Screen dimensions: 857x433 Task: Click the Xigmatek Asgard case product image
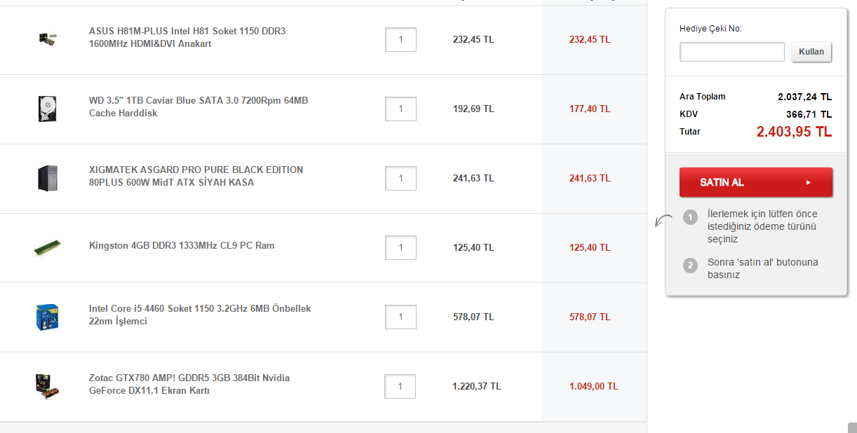(47, 178)
